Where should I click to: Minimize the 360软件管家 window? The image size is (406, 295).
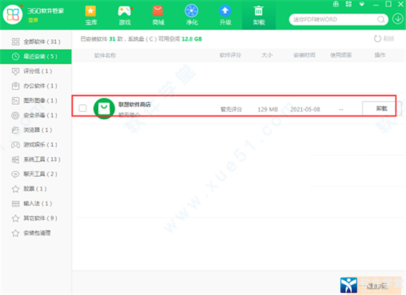pyautogui.click(x=376, y=5)
